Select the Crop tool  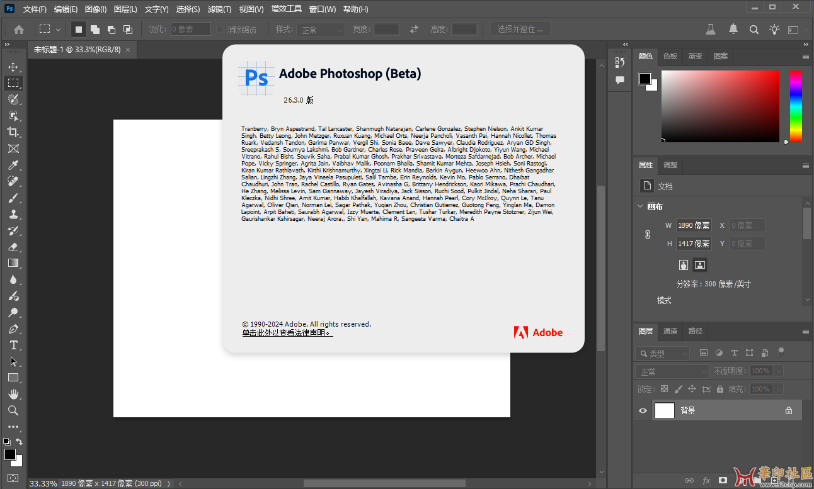pyautogui.click(x=13, y=132)
